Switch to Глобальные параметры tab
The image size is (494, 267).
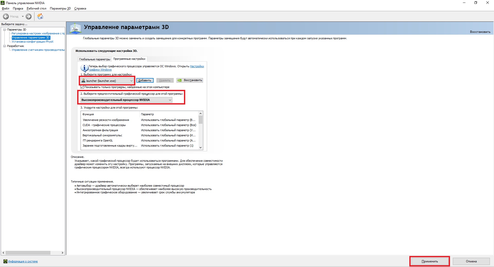[95, 59]
